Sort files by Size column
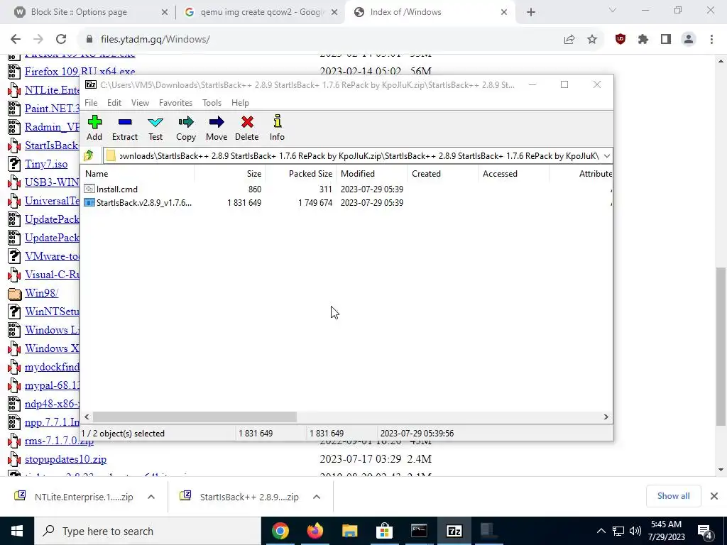The image size is (727, 545). [x=230, y=174]
